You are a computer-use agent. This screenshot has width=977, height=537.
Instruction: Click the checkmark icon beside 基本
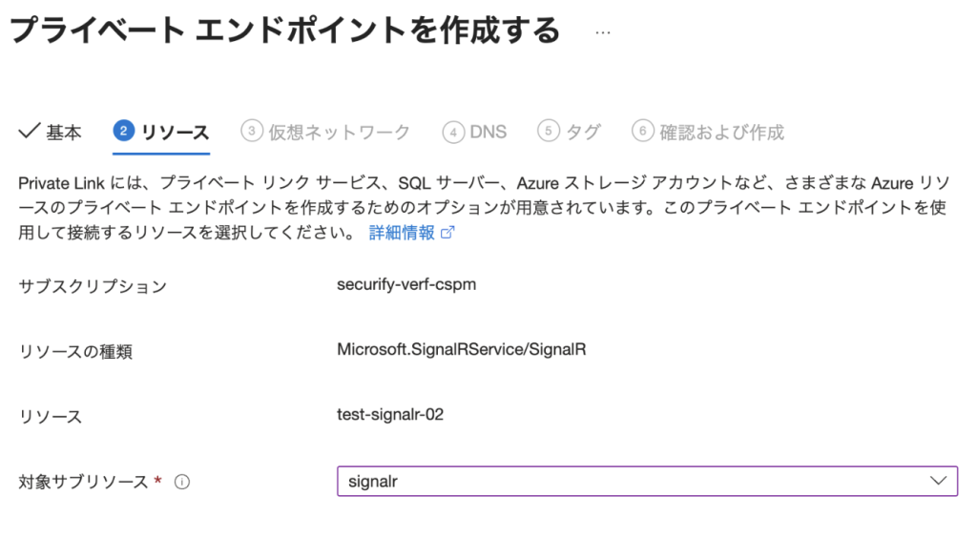(28, 132)
